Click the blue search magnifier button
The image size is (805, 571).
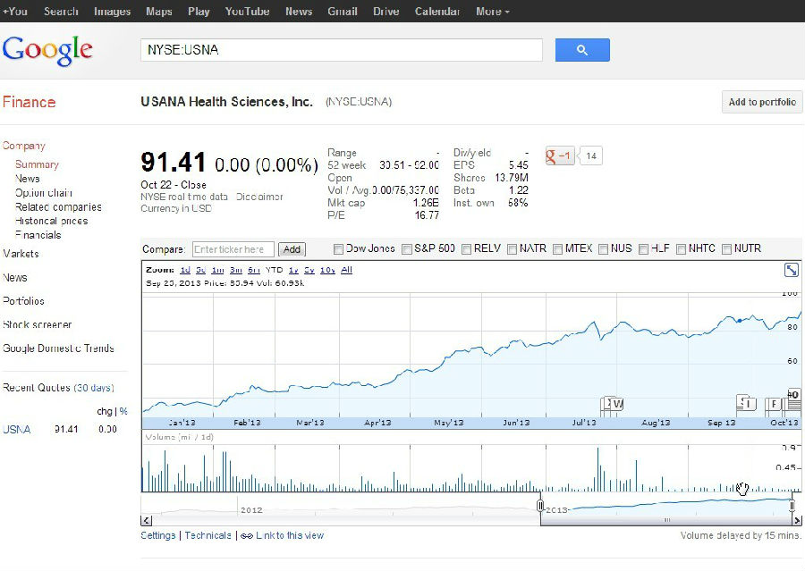pos(582,50)
